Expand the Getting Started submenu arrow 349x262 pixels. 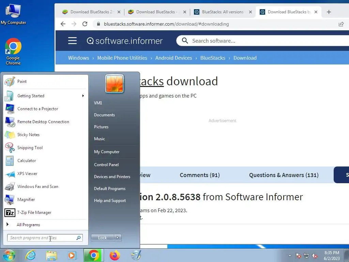pos(83,96)
